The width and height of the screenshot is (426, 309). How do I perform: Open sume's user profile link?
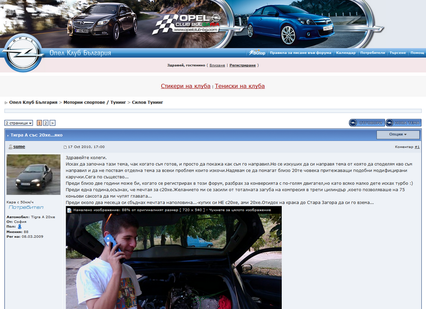click(19, 147)
